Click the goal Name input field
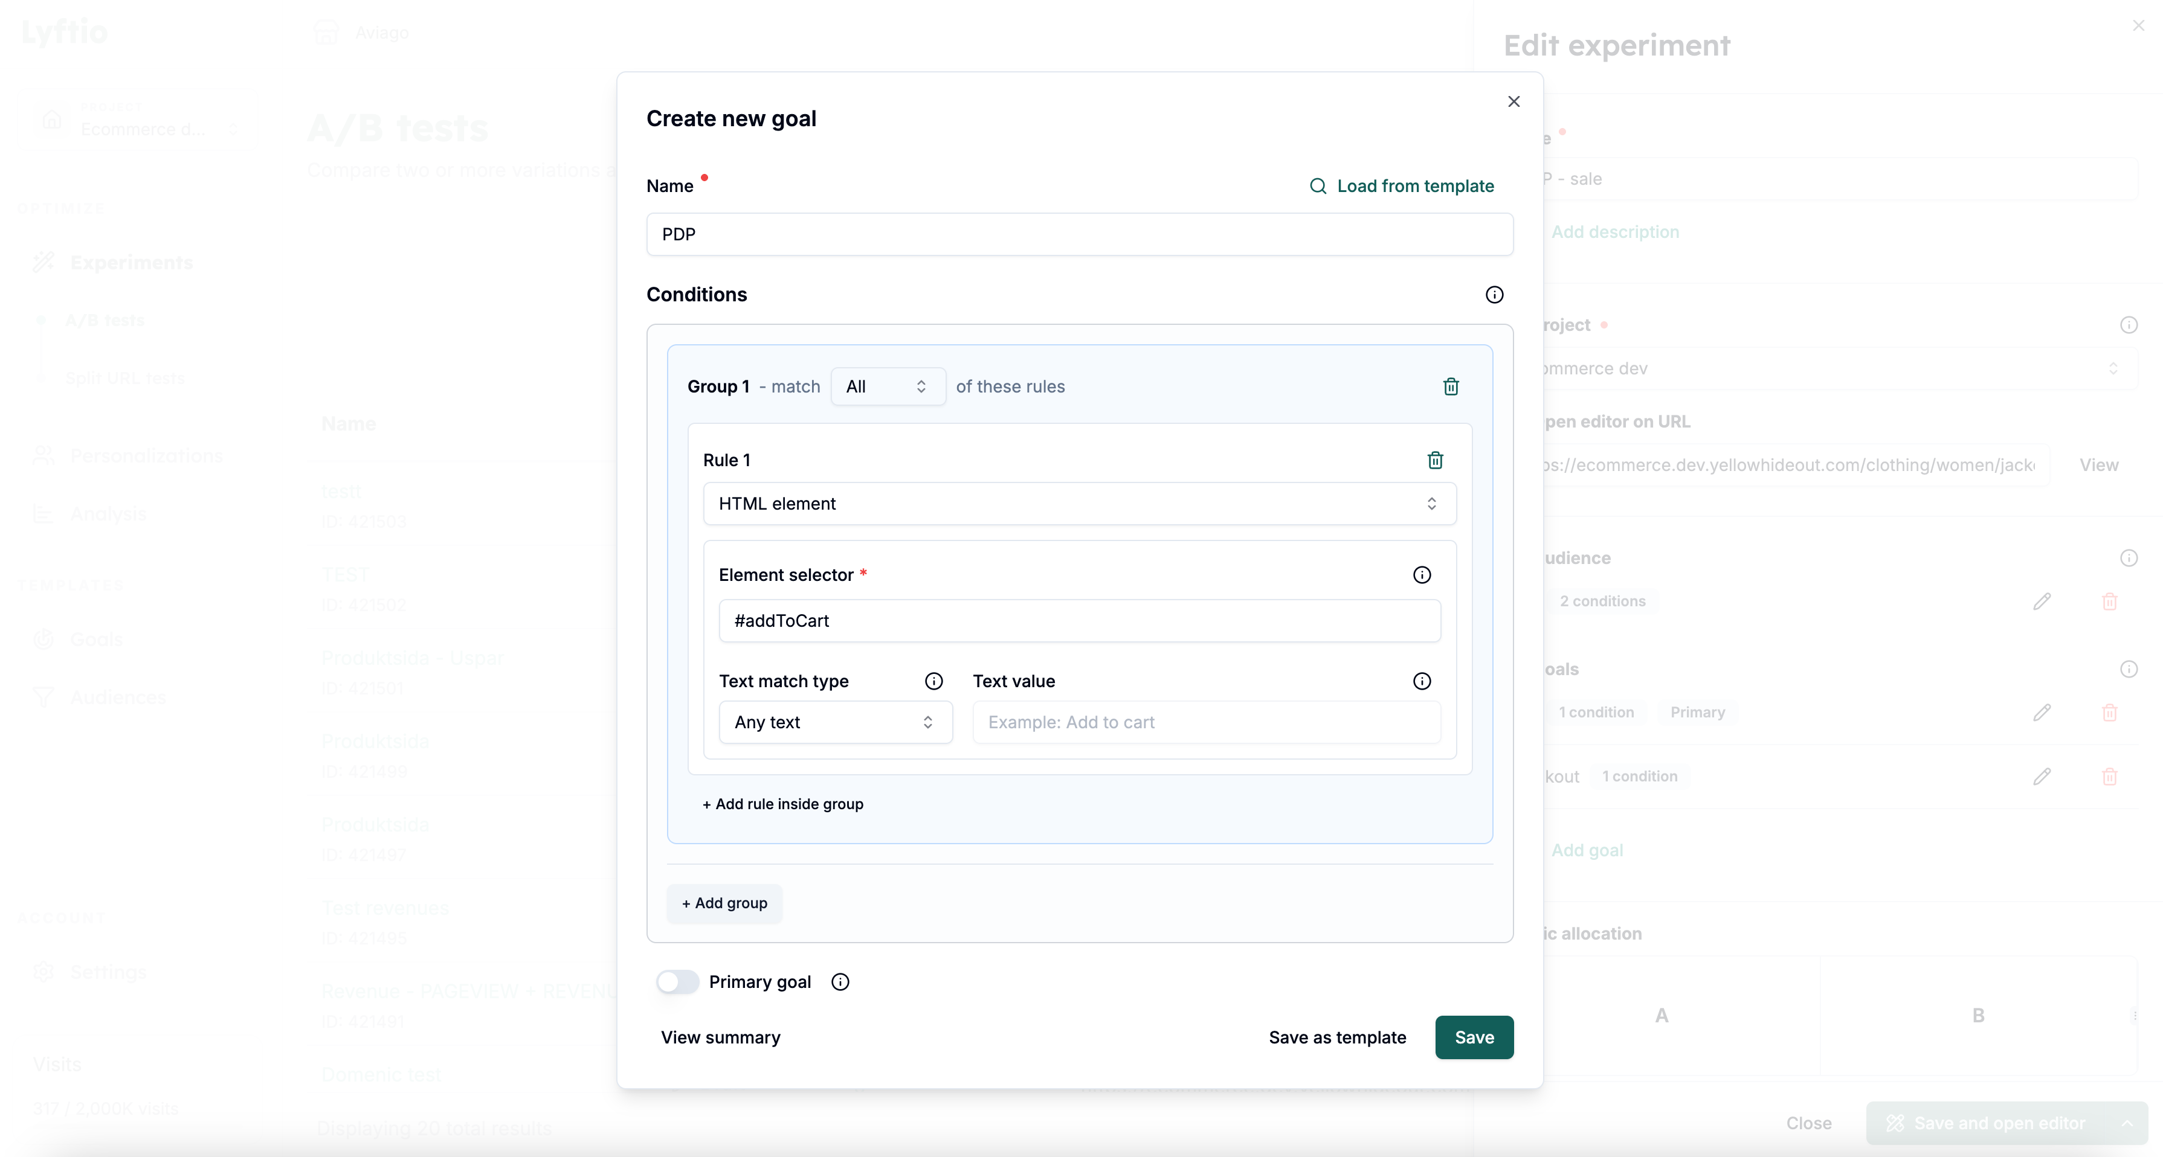Screen dimensions: 2163x1157 [x=1079, y=234]
